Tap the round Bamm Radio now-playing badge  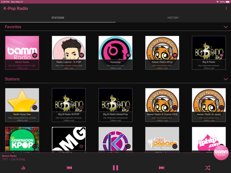pos(221,153)
